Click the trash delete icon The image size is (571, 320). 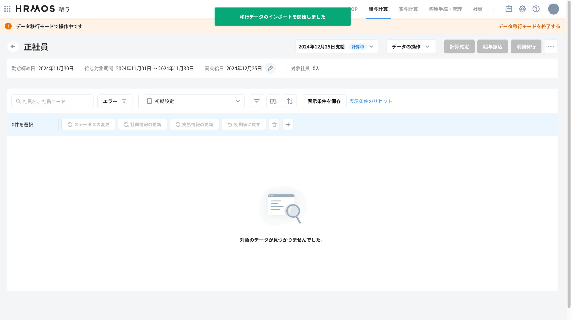click(274, 125)
